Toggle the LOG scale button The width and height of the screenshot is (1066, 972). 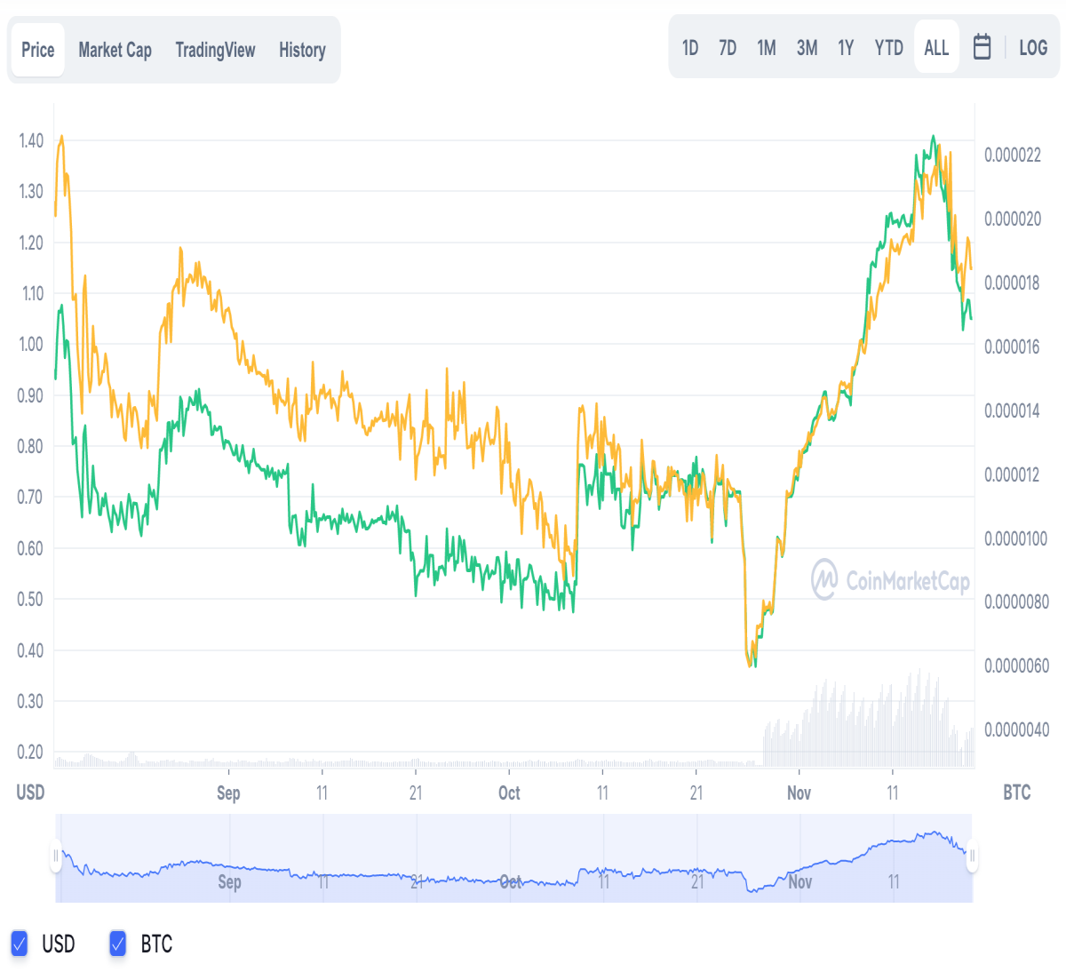(1033, 48)
